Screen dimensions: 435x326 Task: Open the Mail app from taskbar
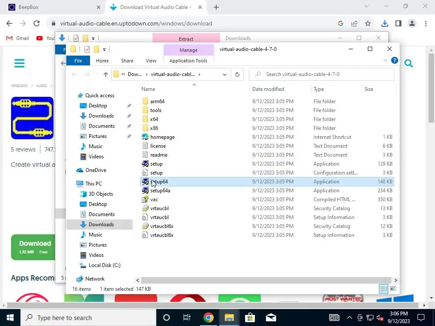271,318
